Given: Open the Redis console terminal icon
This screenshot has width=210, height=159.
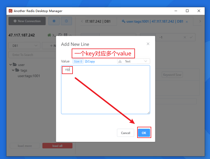Looking at the screenshot, I should coord(54,35).
